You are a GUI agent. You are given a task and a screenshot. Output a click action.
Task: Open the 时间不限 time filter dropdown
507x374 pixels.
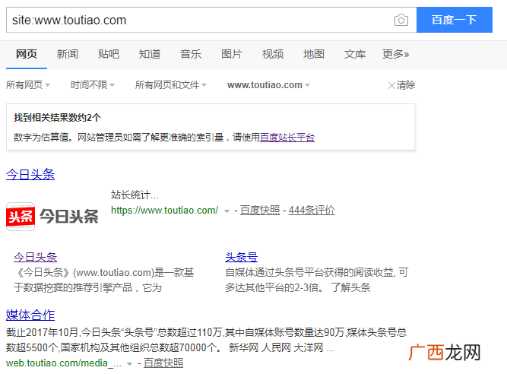[93, 85]
